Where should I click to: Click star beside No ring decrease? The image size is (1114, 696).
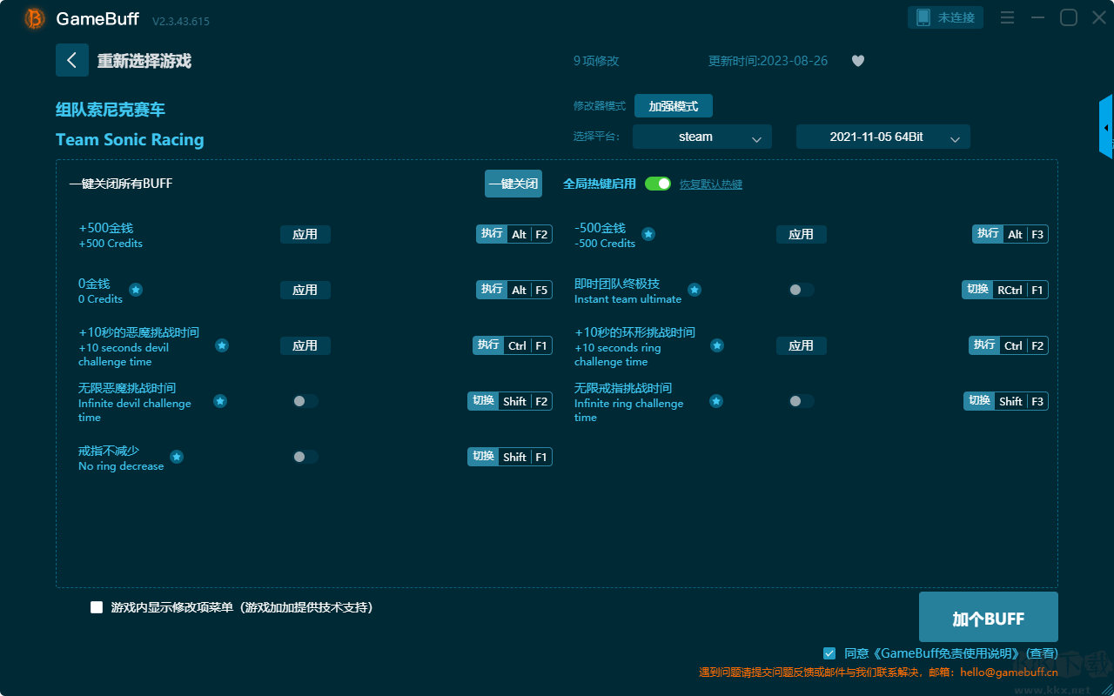click(177, 457)
